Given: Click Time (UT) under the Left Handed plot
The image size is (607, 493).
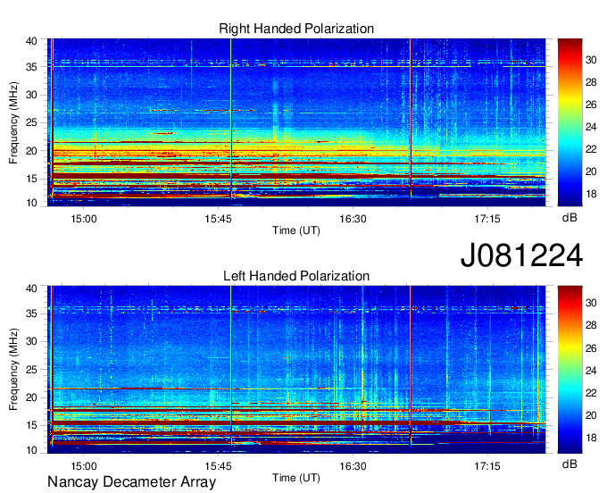Looking at the screenshot, I should (x=296, y=478).
